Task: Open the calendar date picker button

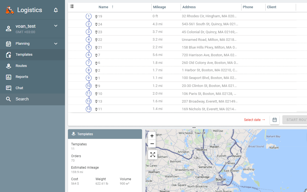Action: [274, 120]
